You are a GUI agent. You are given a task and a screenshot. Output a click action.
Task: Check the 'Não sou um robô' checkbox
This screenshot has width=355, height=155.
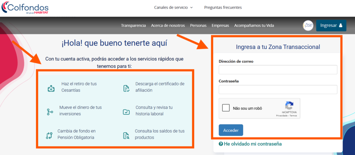coord(226,108)
